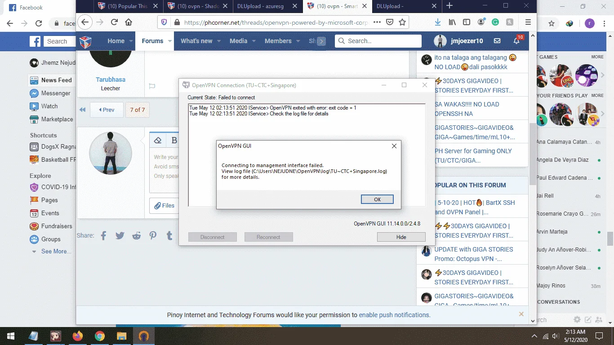
Task: Share the thread on Facebook via share icon
Action: coord(103,235)
